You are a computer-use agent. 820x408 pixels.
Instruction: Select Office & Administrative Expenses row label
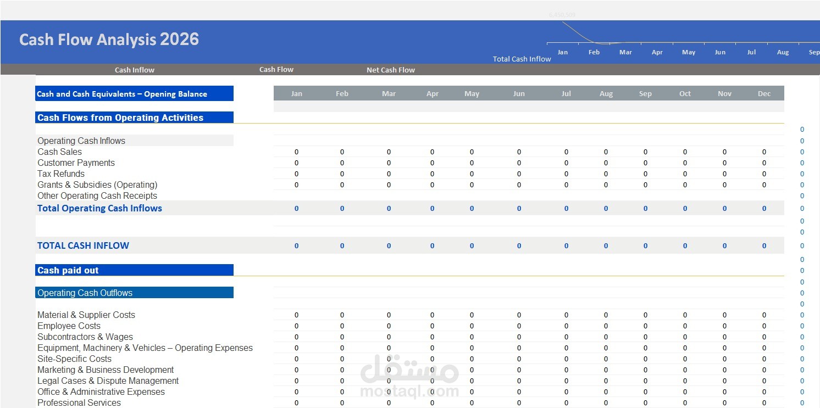coord(101,392)
